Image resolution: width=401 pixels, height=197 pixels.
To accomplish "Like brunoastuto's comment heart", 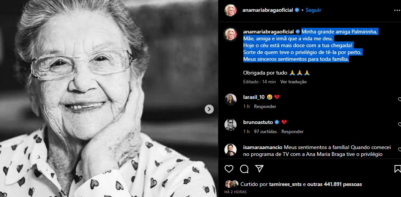I will [399, 124].
